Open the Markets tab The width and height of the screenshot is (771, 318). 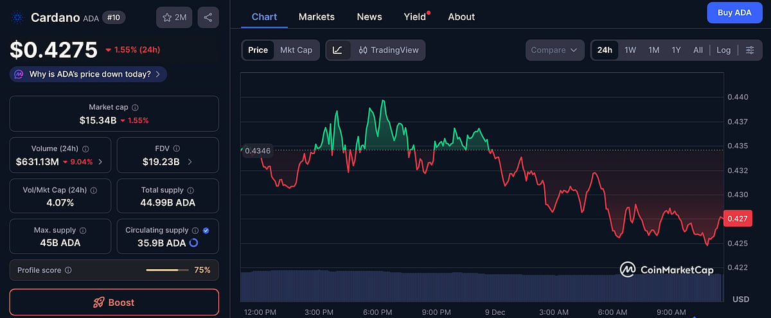[x=317, y=17]
